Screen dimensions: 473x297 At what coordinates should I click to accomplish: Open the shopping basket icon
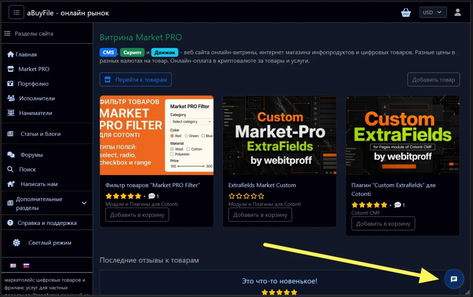point(406,12)
